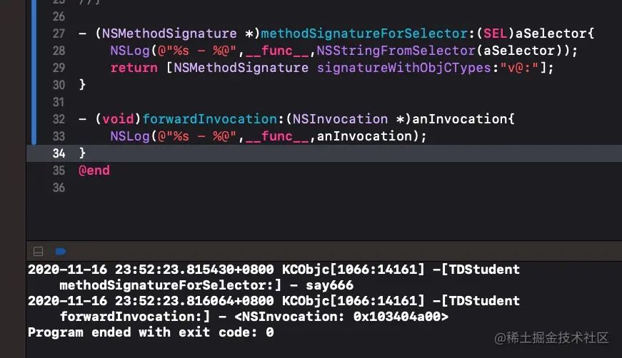The height and width of the screenshot is (358, 622).
Task: Click line number 35 in the gutter
Action: click(x=59, y=170)
